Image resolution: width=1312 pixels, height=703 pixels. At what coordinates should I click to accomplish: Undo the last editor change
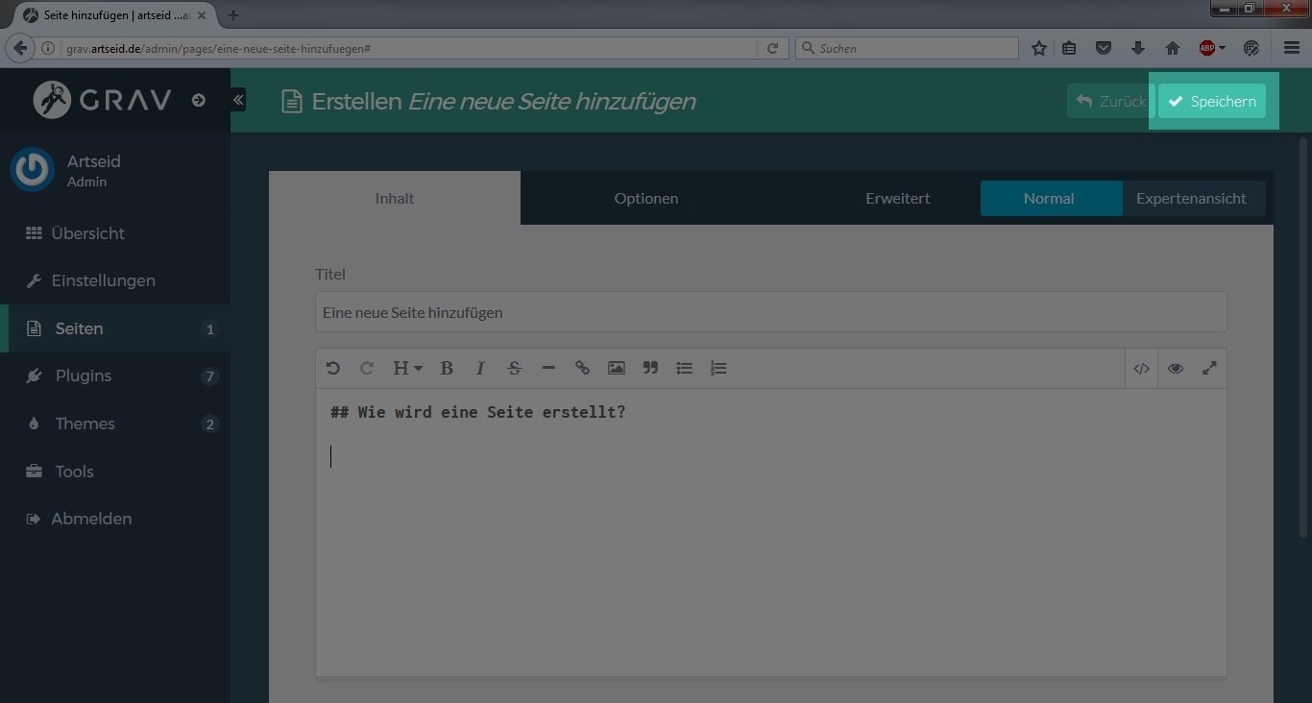(x=333, y=368)
